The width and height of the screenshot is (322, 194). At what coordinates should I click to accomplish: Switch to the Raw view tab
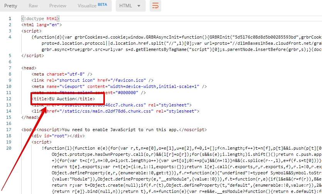point(33,6)
